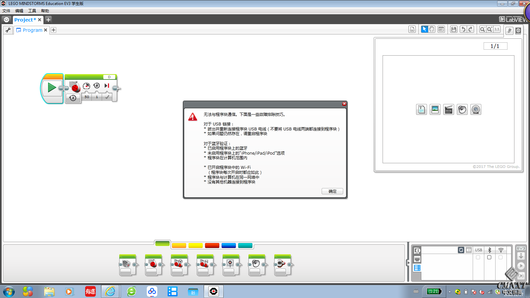This screenshot has height=298, width=530.
Task: Open the program list dropdown
Action: [x=412, y=29]
